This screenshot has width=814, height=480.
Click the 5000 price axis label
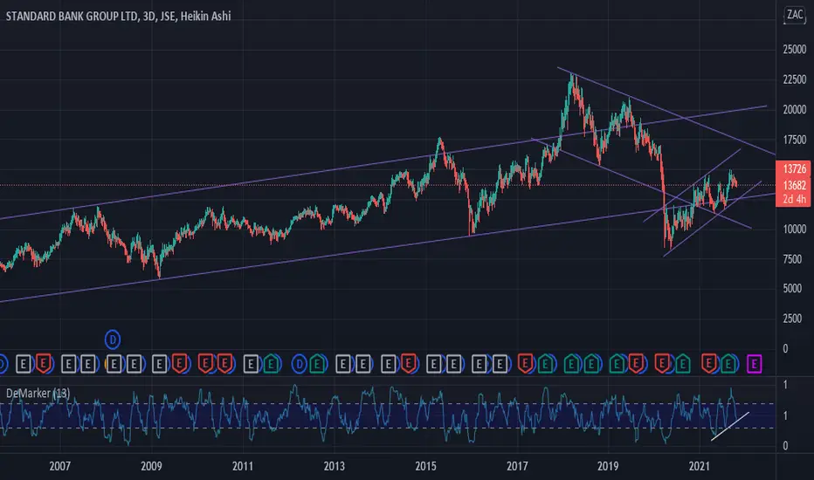tap(792, 289)
